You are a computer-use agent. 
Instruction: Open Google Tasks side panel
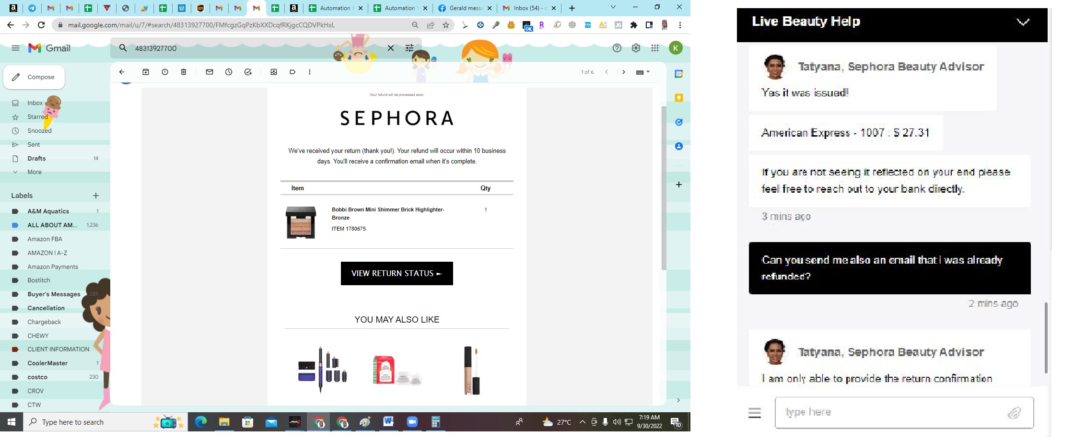tap(679, 122)
